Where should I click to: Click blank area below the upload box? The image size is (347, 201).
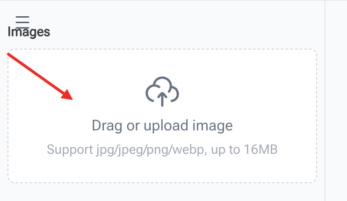[162, 193]
